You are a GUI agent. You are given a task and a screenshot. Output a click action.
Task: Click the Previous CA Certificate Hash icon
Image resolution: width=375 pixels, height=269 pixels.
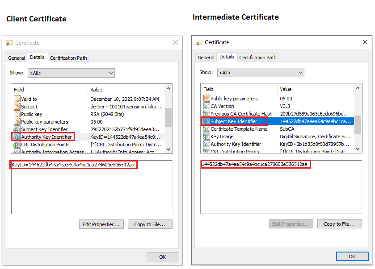pyautogui.click(x=206, y=114)
